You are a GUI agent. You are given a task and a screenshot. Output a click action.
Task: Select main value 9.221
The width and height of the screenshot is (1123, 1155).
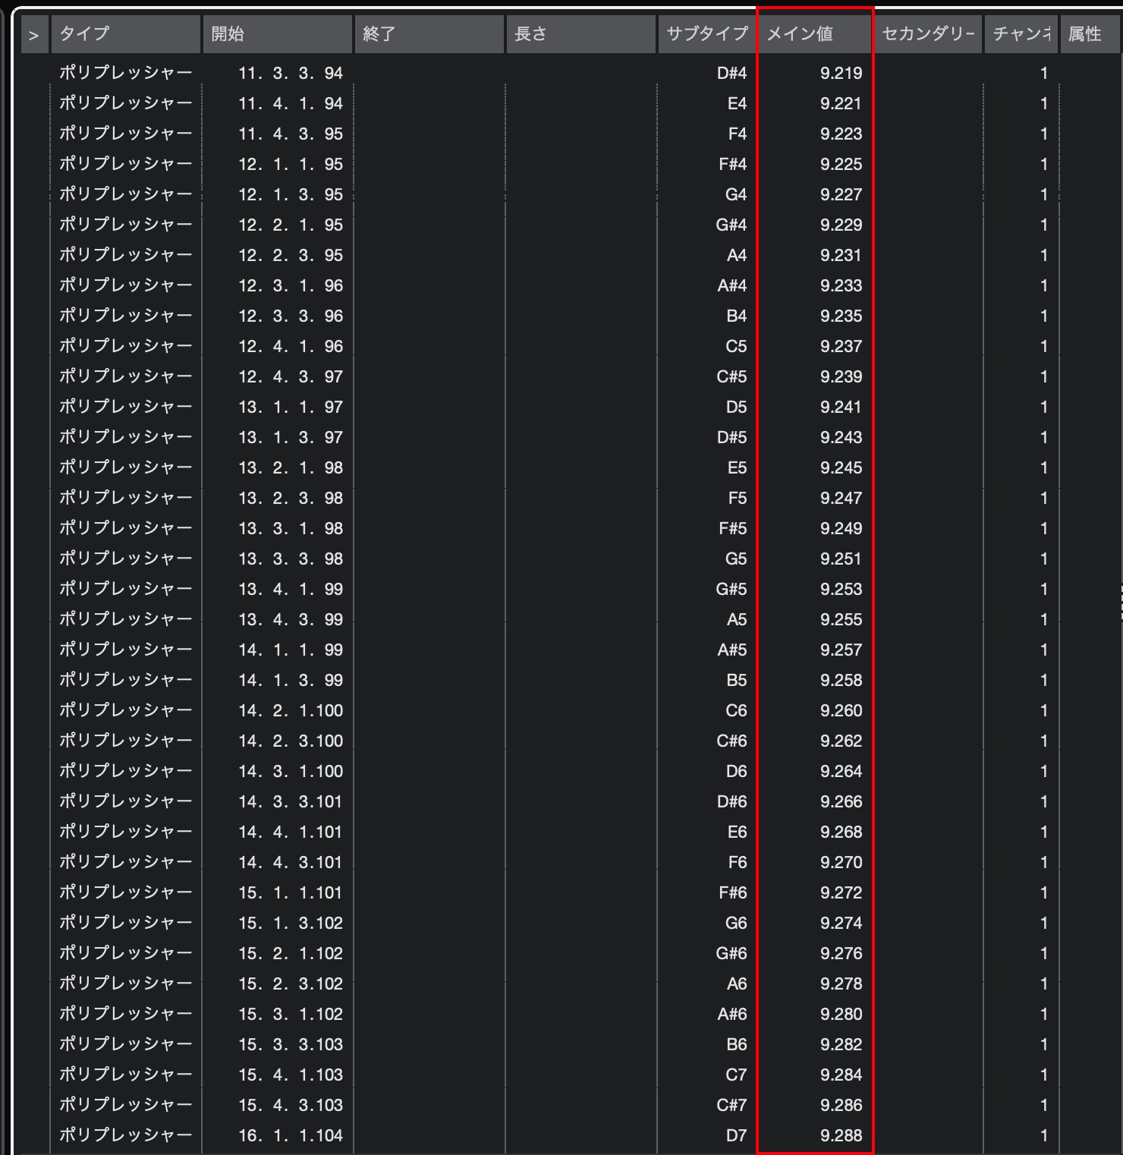tap(841, 103)
